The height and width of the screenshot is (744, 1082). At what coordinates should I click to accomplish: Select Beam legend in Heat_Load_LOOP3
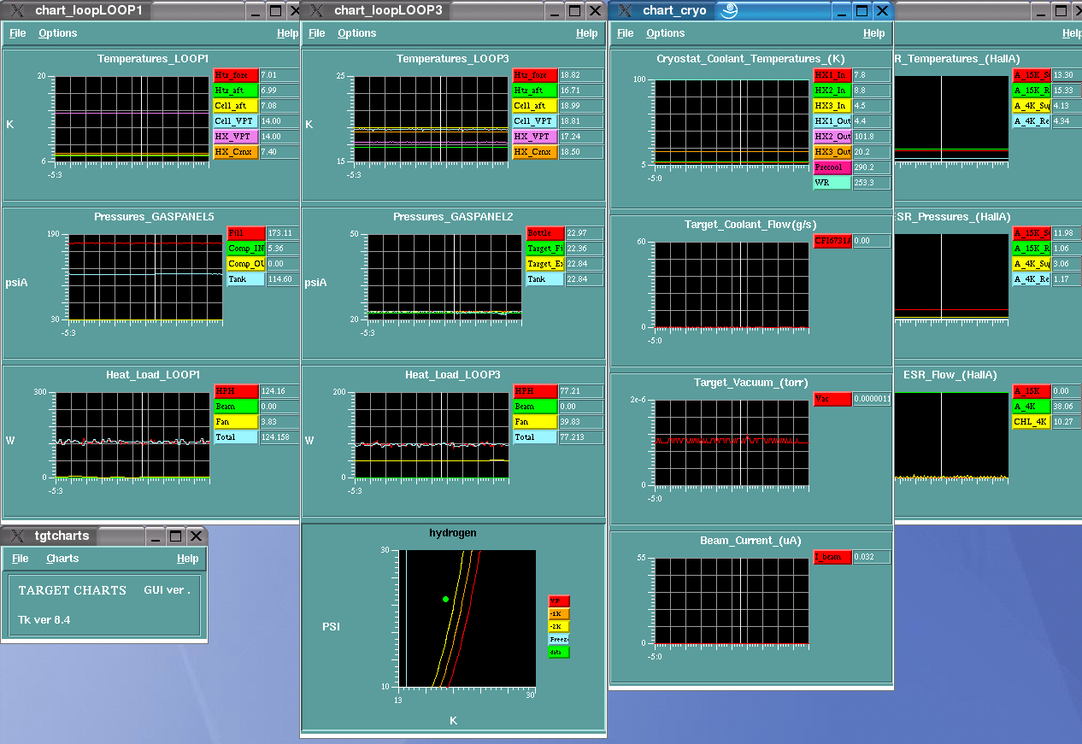tap(534, 407)
